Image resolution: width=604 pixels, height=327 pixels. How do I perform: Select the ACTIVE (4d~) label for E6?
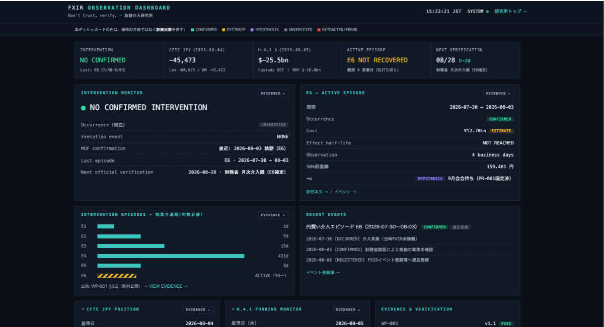click(x=272, y=276)
